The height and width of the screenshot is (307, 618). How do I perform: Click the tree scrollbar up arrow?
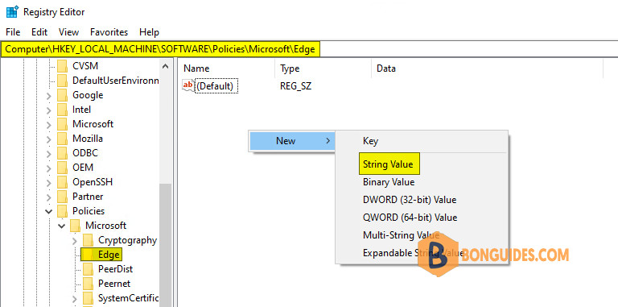click(166, 66)
